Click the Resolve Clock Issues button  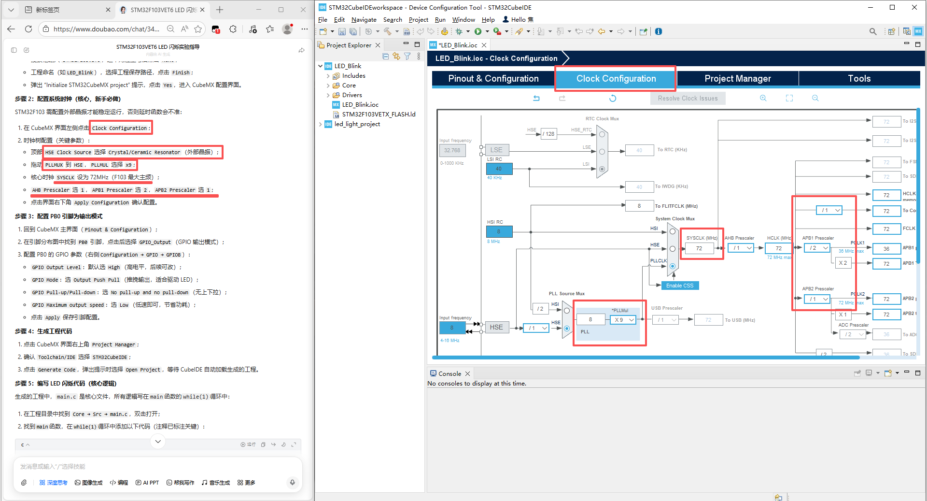point(688,98)
